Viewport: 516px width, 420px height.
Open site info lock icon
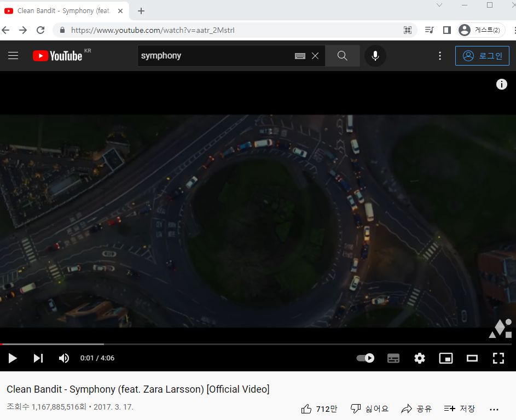62,30
